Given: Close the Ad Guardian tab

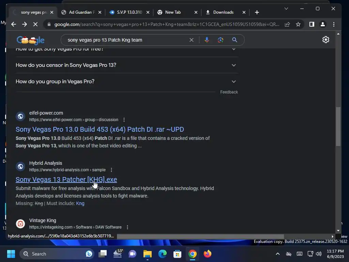Looking at the screenshot, I should coord(100,12).
